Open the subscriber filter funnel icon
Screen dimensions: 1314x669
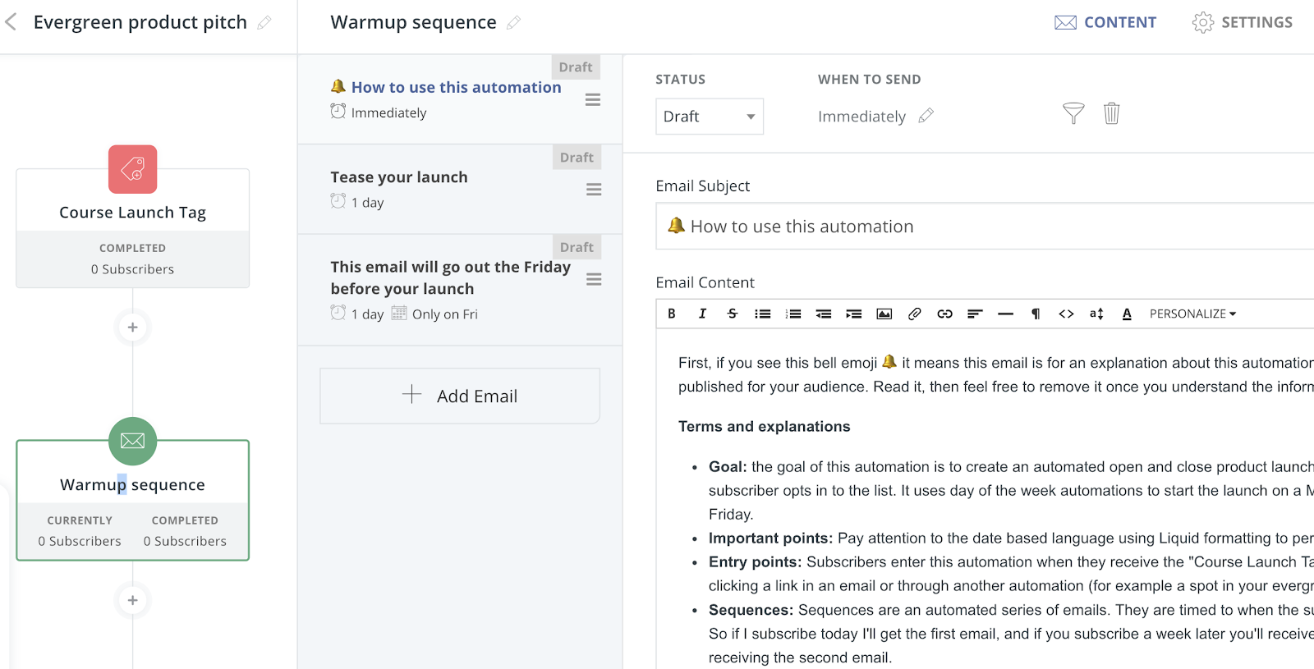tap(1073, 113)
